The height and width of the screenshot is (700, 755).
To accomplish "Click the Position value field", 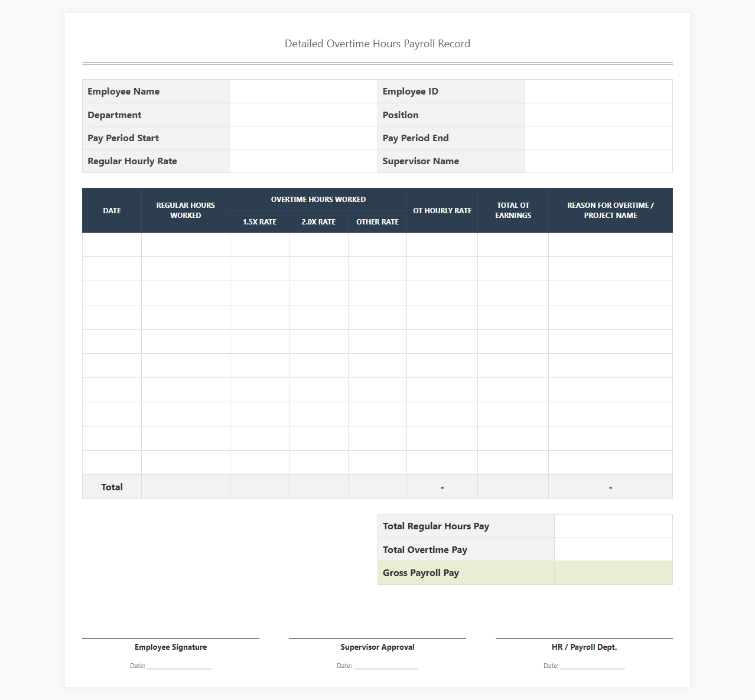I will 598,115.
